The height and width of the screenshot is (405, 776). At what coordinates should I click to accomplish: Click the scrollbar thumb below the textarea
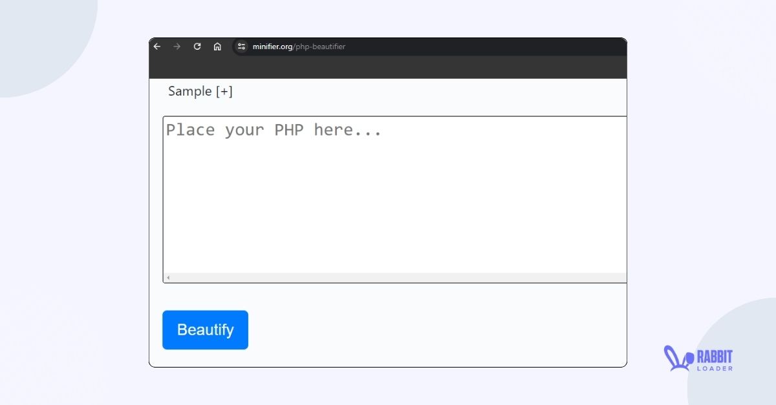(291, 276)
